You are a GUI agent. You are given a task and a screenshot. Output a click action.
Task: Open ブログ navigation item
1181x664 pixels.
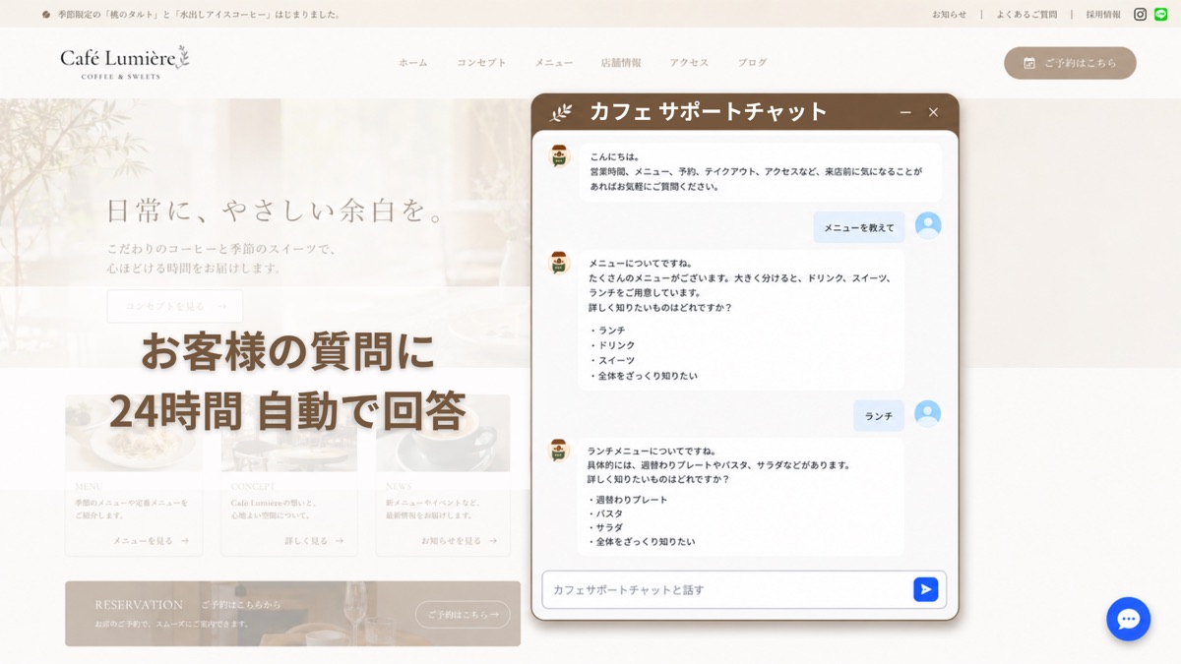coord(752,63)
